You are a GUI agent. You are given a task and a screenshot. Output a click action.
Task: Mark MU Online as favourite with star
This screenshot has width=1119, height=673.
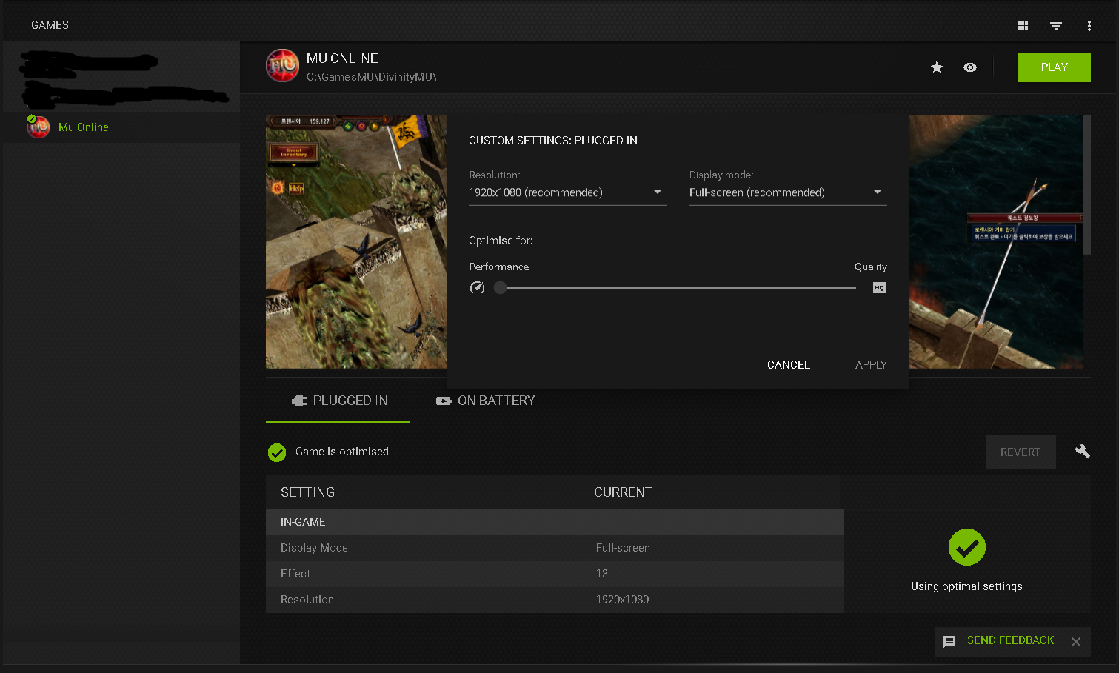(x=937, y=67)
